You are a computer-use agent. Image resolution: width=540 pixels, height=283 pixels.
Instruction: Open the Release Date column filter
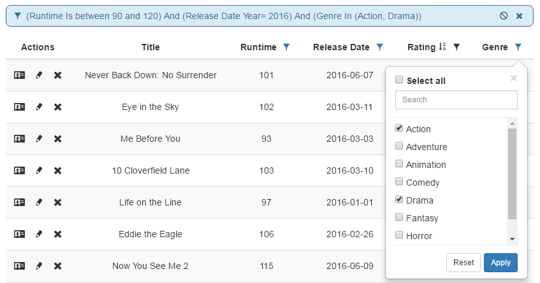[x=380, y=47]
